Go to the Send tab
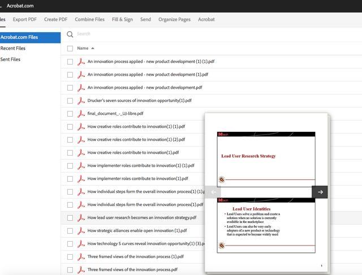The width and height of the screenshot is (362, 275). 145,19
